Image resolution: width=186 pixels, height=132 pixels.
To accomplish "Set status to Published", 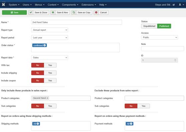I will (x=164, y=26).
